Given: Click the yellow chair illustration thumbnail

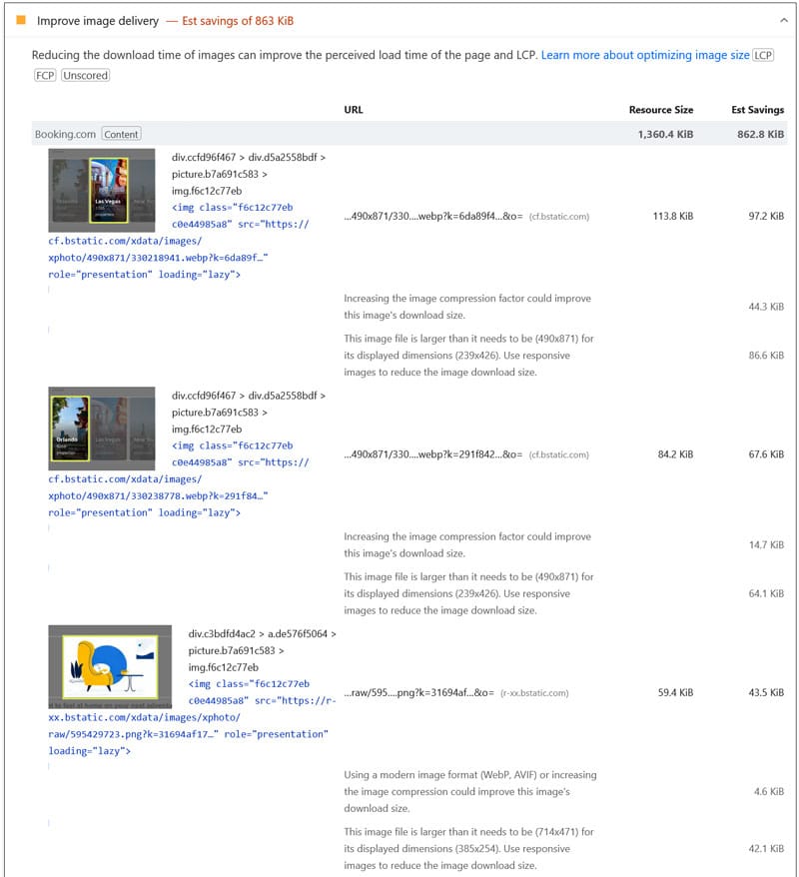Looking at the screenshot, I should (110, 666).
